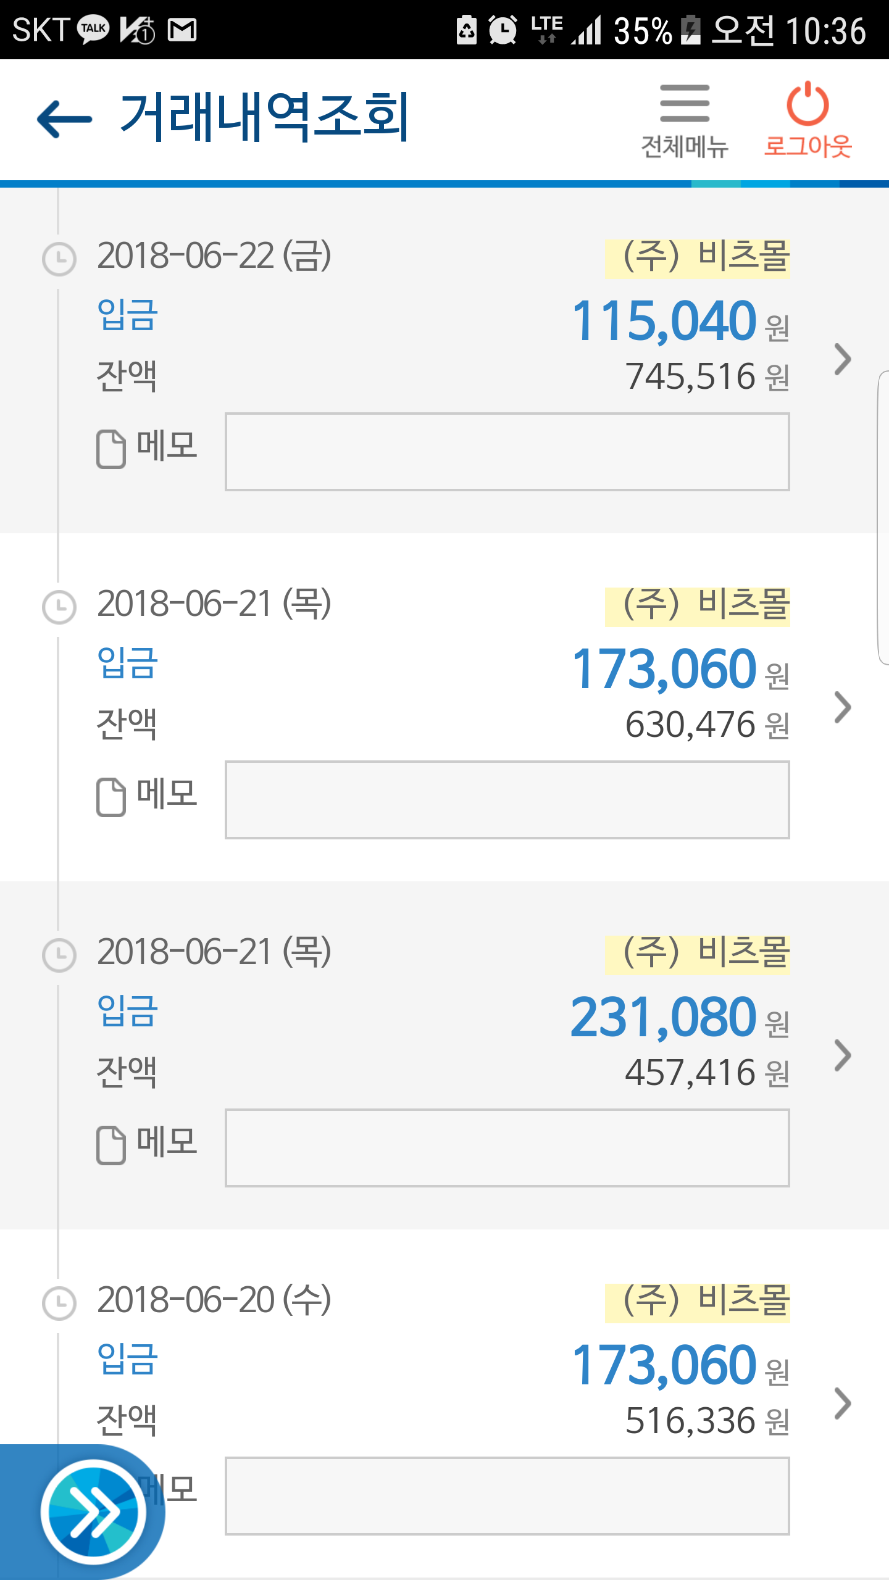Tap the side edge panel handle
The width and height of the screenshot is (889, 1580).
pos(883,517)
